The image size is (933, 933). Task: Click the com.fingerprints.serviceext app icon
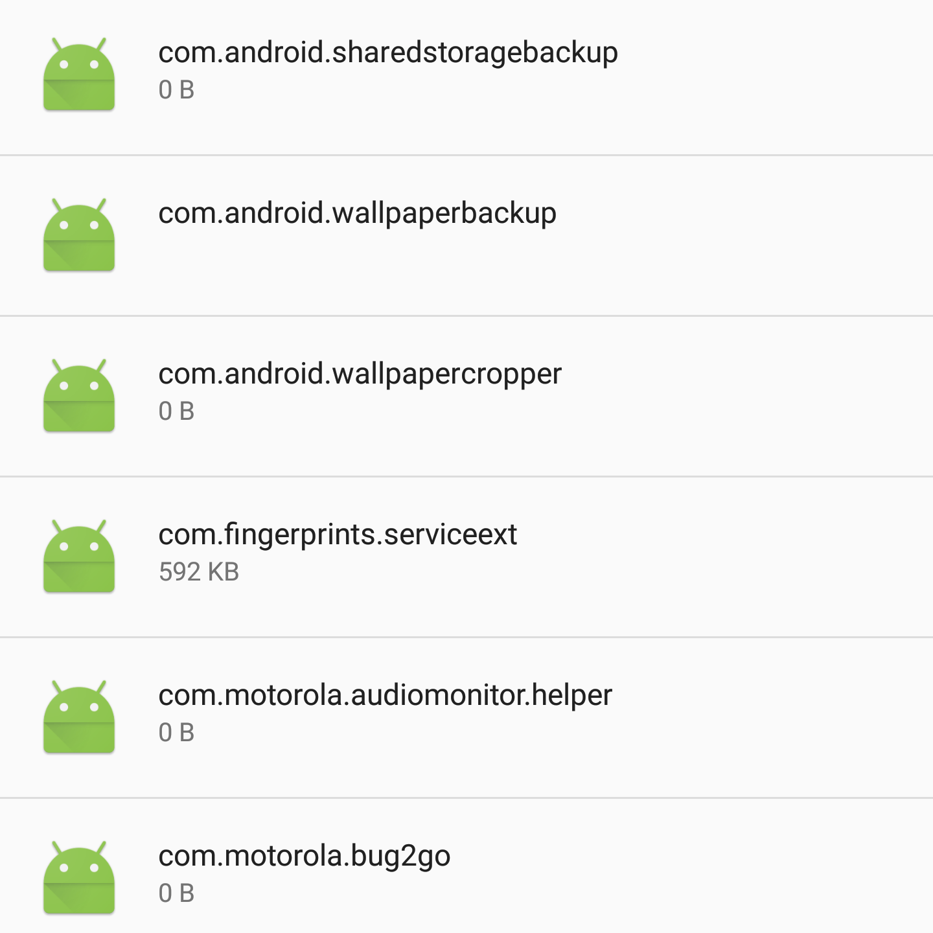[x=79, y=557]
